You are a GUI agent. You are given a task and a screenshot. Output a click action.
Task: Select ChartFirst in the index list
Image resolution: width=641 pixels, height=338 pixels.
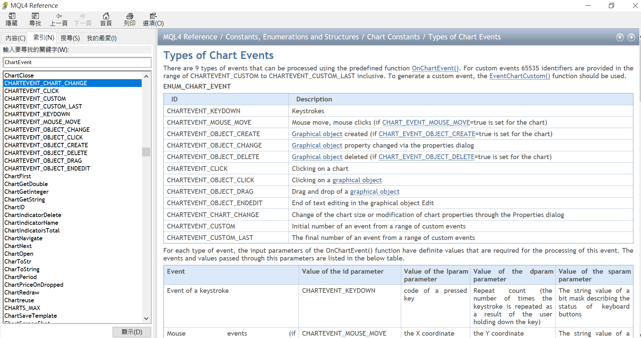coord(73,176)
